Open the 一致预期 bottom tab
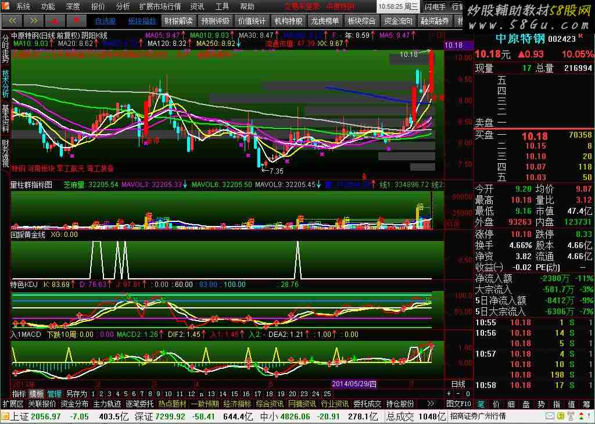 pyautogui.click(x=205, y=404)
